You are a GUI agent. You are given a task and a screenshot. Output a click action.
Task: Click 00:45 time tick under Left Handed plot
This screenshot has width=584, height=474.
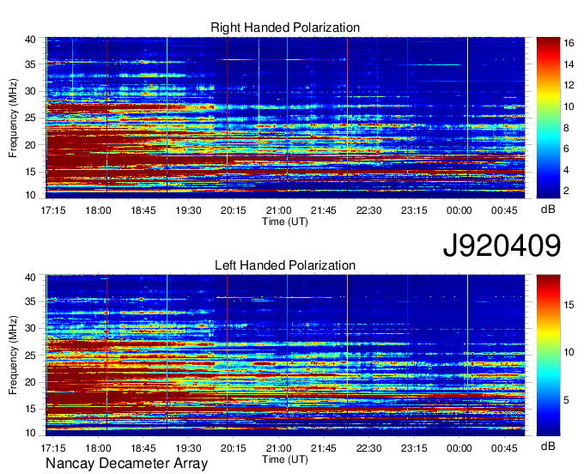[504, 448]
